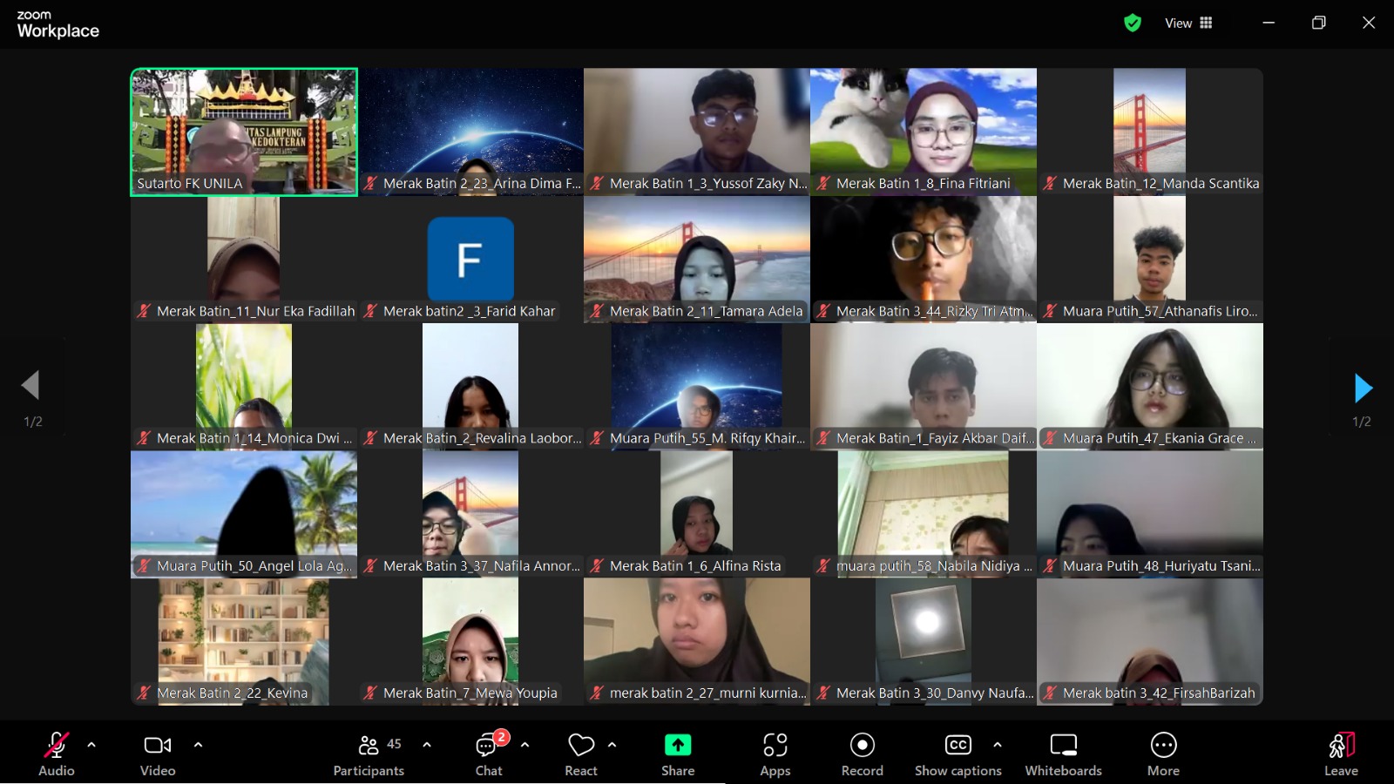The image size is (1394, 784).
Task: Expand the Participants options arrow
Action: pyautogui.click(x=427, y=745)
